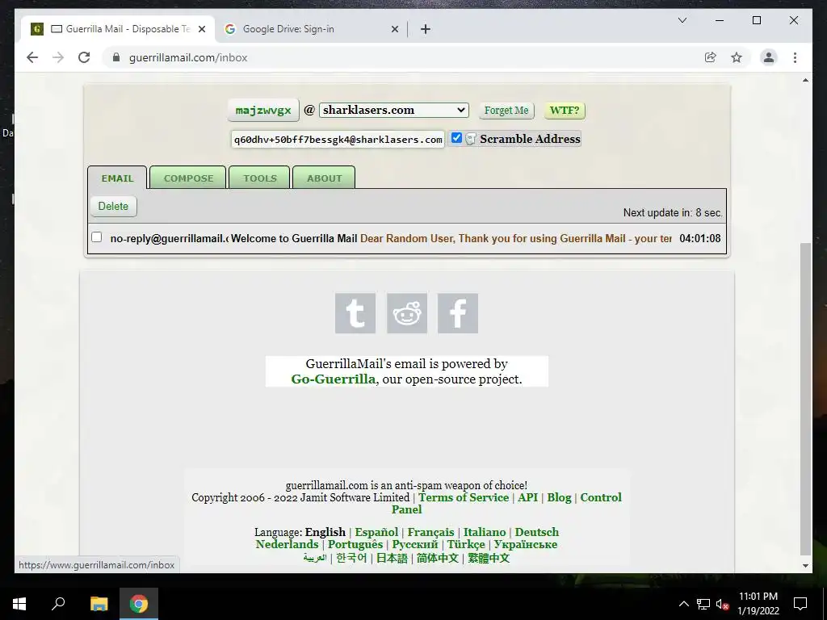Open the Terms of Service link
Screen dimensions: 827x620
point(464,497)
